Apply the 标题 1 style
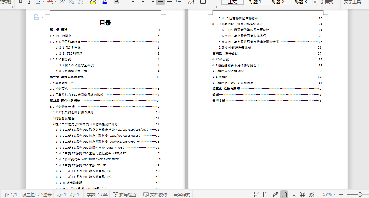Screen dimensions: 369x198 [x=255, y=2]
